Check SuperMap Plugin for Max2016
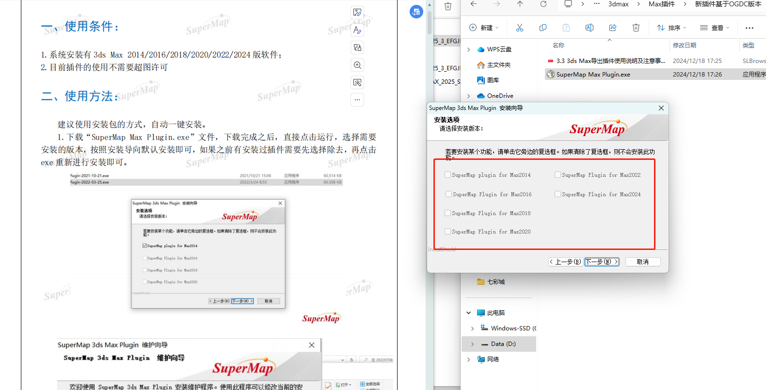The image size is (766, 390). coord(449,194)
